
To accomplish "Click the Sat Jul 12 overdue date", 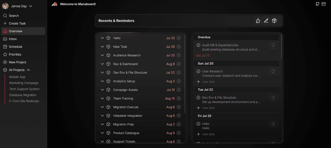I will 203,56.
